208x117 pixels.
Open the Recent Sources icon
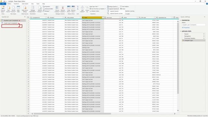tap(14, 7)
